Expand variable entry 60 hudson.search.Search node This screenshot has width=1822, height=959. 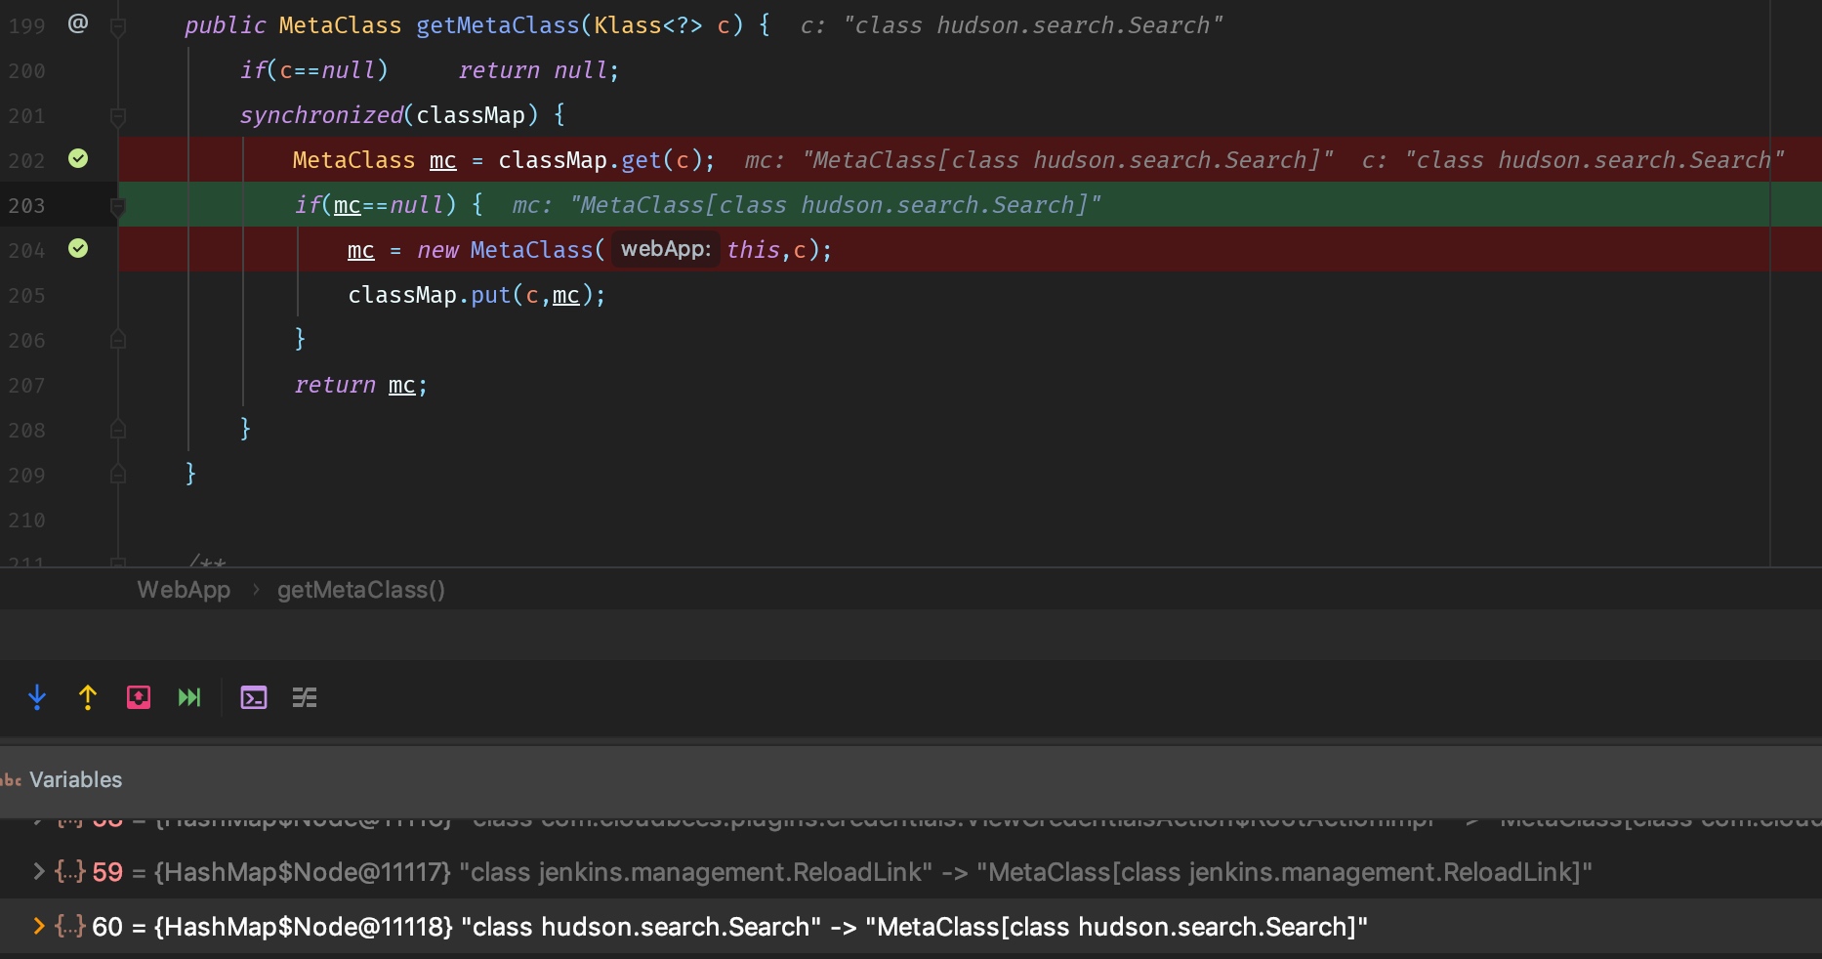(x=38, y=926)
